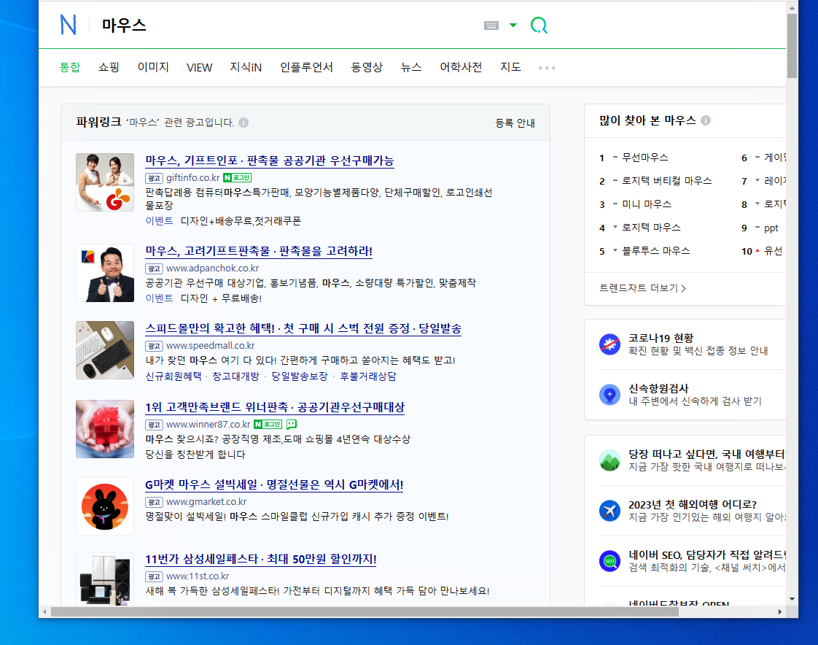
Task: Switch to the 동영상 tab
Action: pos(367,67)
